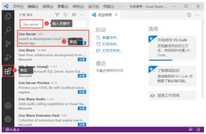
Task: Open extensions panel more actions menu
Action: [82, 15]
